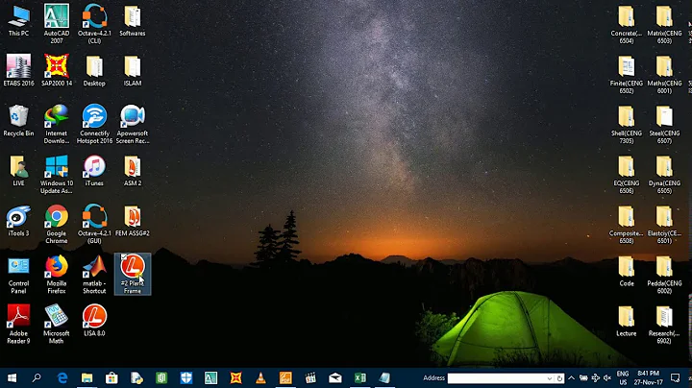Open iTunes from the desktop
This screenshot has height=388, width=692.
[x=94, y=171]
